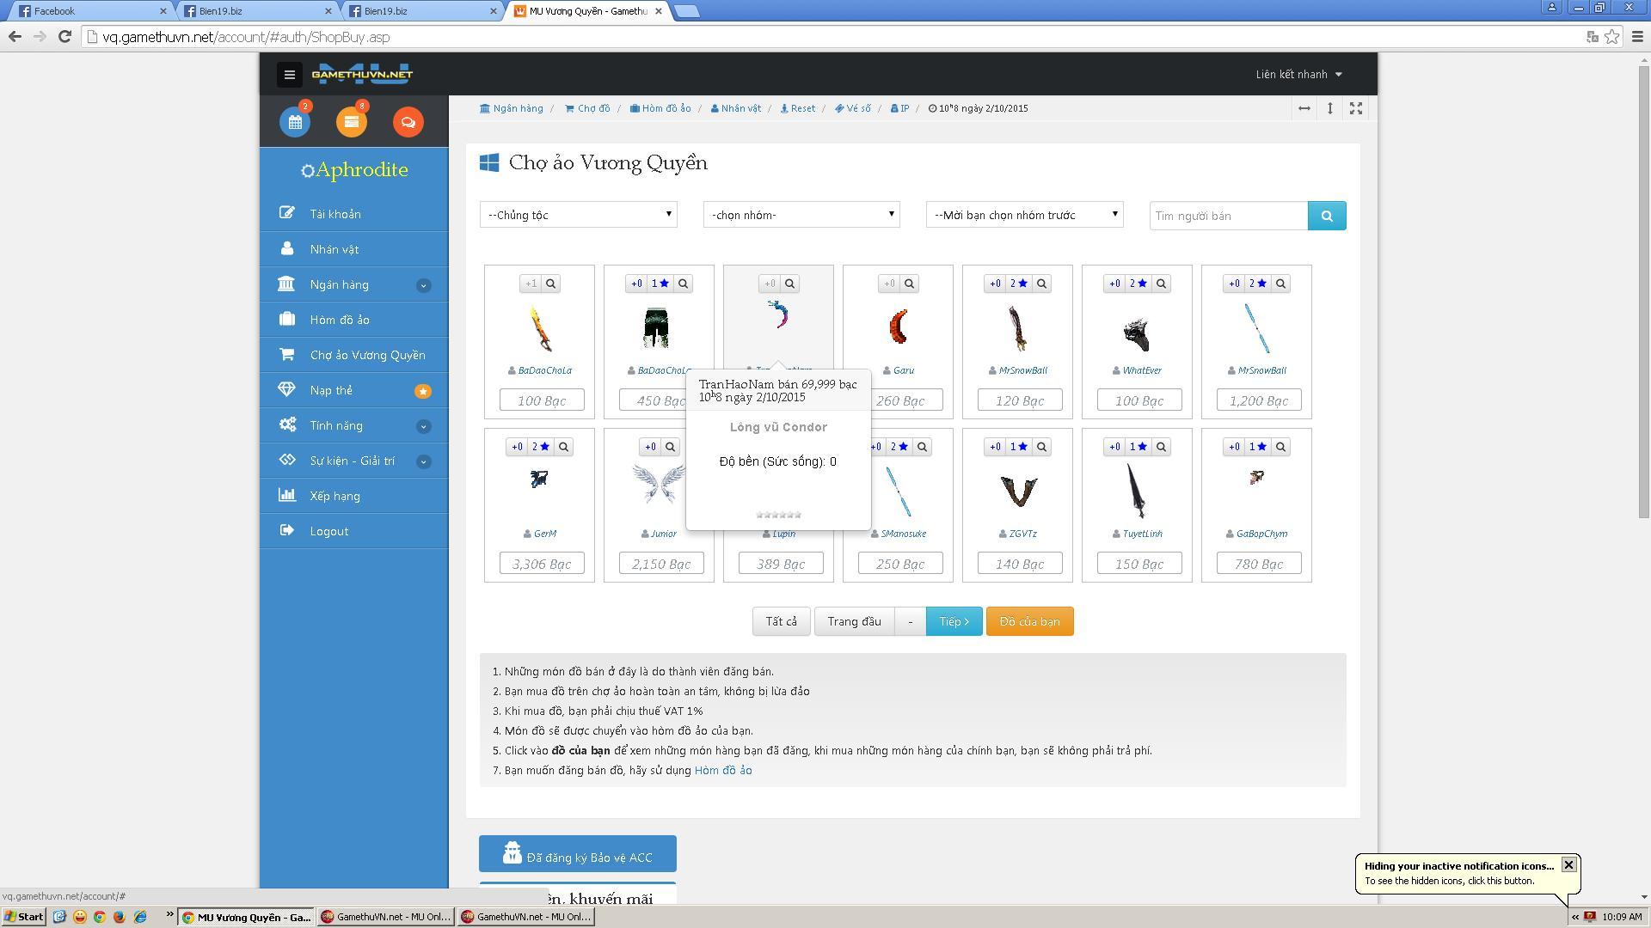The image size is (1651, 928).
Task: Click magnifier on Junior wings item
Action: (671, 447)
